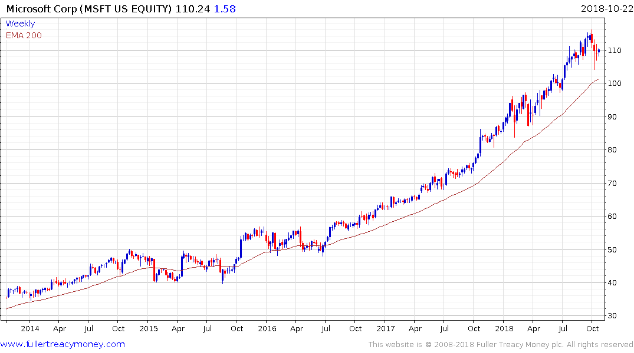Click the 110.24 last price value
The image size is (634, 353).
192,9
